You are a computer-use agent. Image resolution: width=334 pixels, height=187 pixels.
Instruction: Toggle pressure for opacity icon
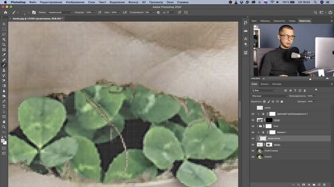pos(100,12)
